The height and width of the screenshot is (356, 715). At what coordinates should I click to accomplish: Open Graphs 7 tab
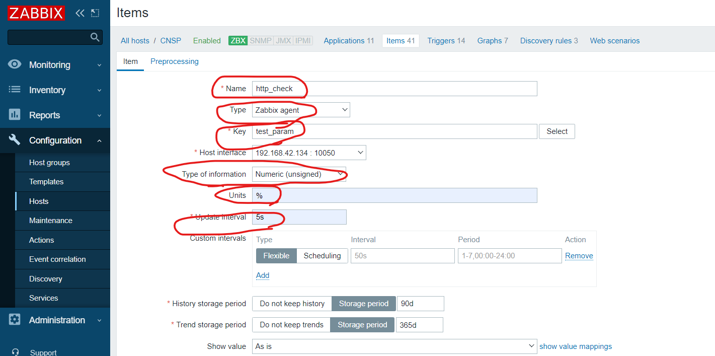(493, 41)
